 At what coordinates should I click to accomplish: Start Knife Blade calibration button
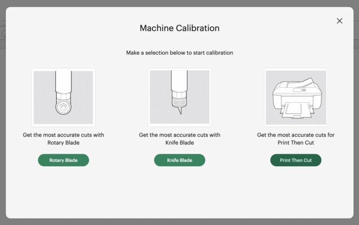[x=179, y=160]
